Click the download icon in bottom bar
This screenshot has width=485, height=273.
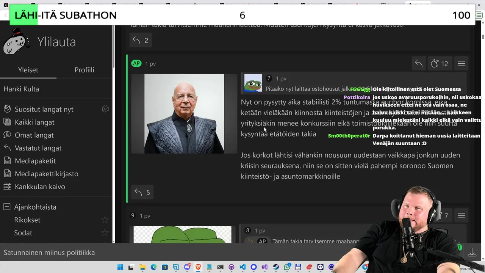click(x=472, y=253)
